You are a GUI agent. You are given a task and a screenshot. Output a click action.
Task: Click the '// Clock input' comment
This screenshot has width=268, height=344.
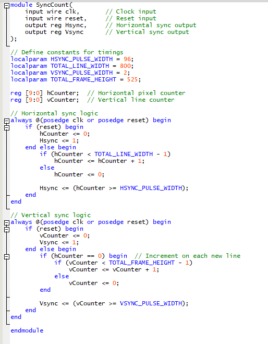pyautogui.click(x=131, y=11)
